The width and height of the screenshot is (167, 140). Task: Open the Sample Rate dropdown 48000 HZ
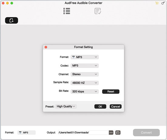click(85, 83)
